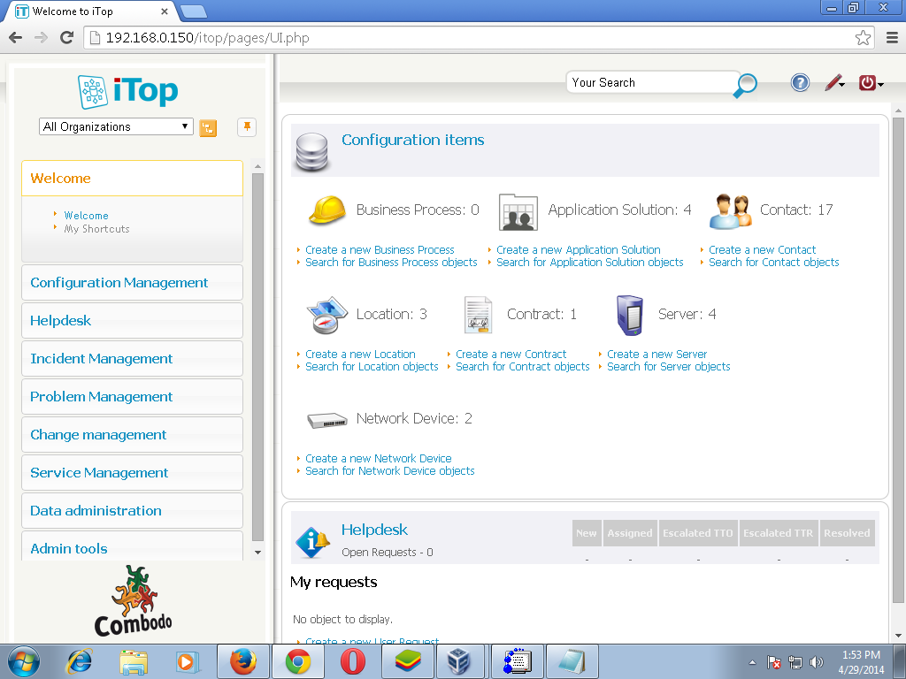Pin the navigation sidebar with the pushpin

pos(246,127)
